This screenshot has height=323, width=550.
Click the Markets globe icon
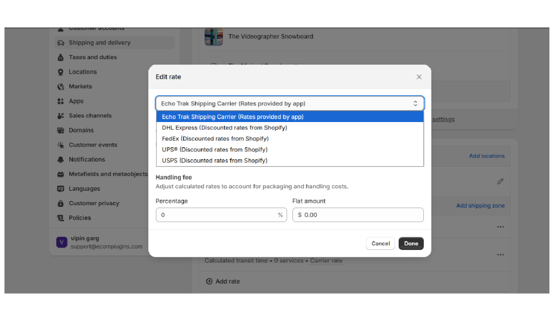point(60,87)
